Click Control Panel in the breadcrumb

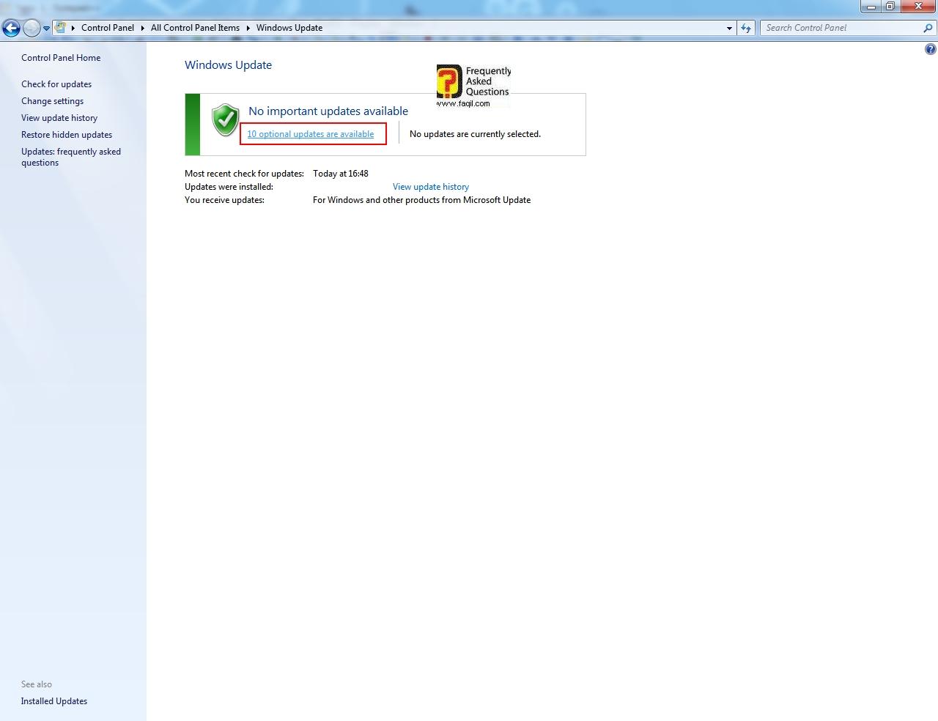[x=108, y=28]
